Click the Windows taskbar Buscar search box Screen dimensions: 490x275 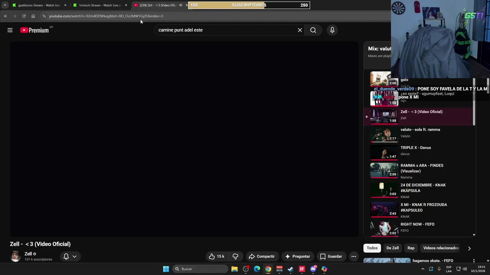200,269
